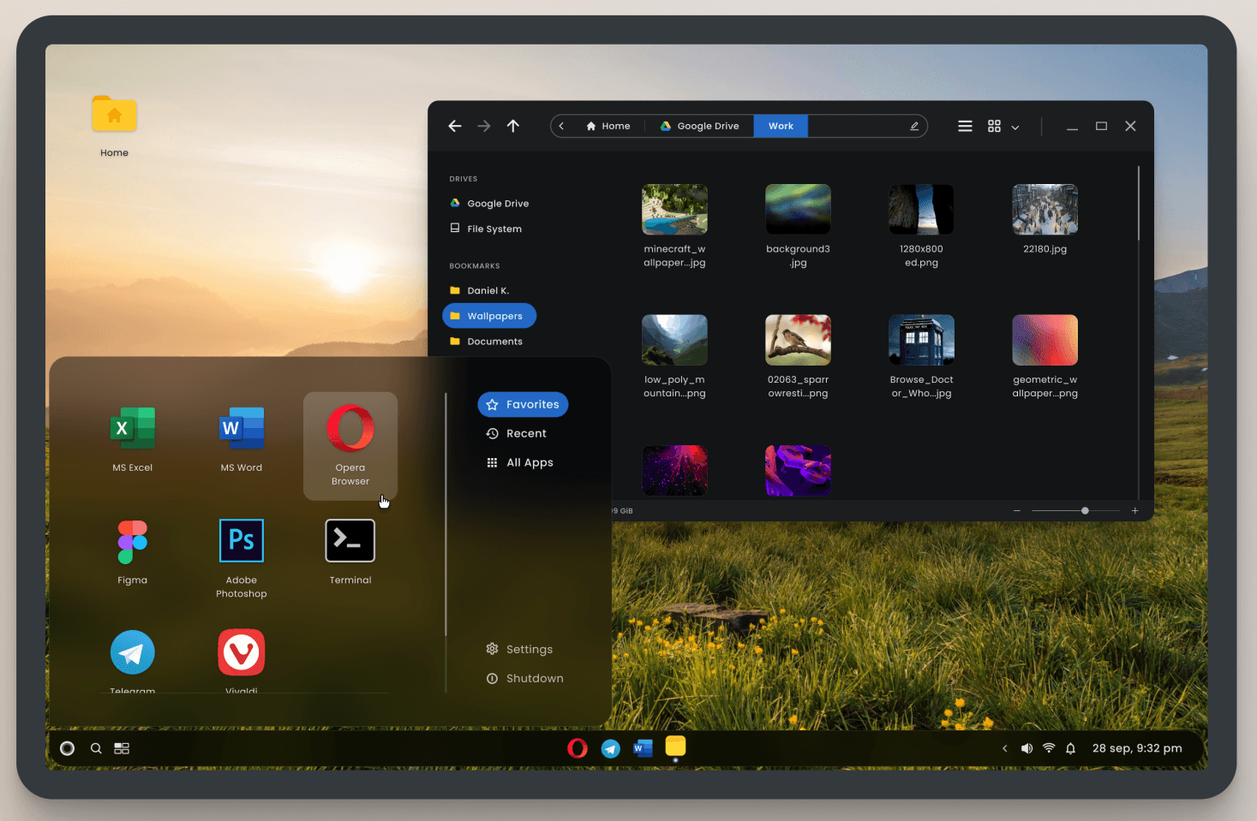Navigate up one folder level
This screenshot has width=1257, height=821.
pos(513,126)
